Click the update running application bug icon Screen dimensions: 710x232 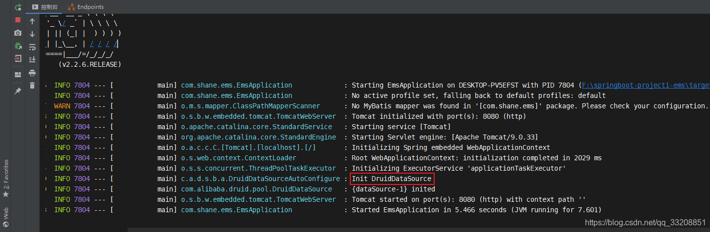[18, 46]
